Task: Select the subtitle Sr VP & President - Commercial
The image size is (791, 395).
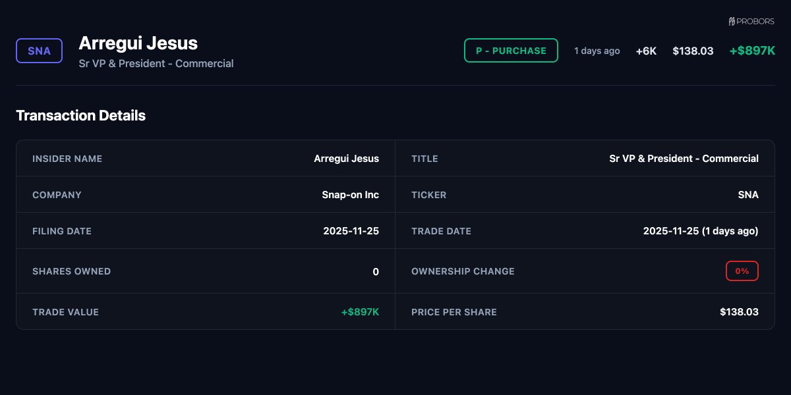Action: click(156, 64)
